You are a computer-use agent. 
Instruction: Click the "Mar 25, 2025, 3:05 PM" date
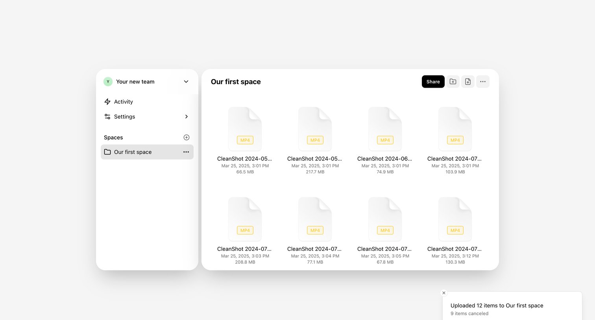385,256
